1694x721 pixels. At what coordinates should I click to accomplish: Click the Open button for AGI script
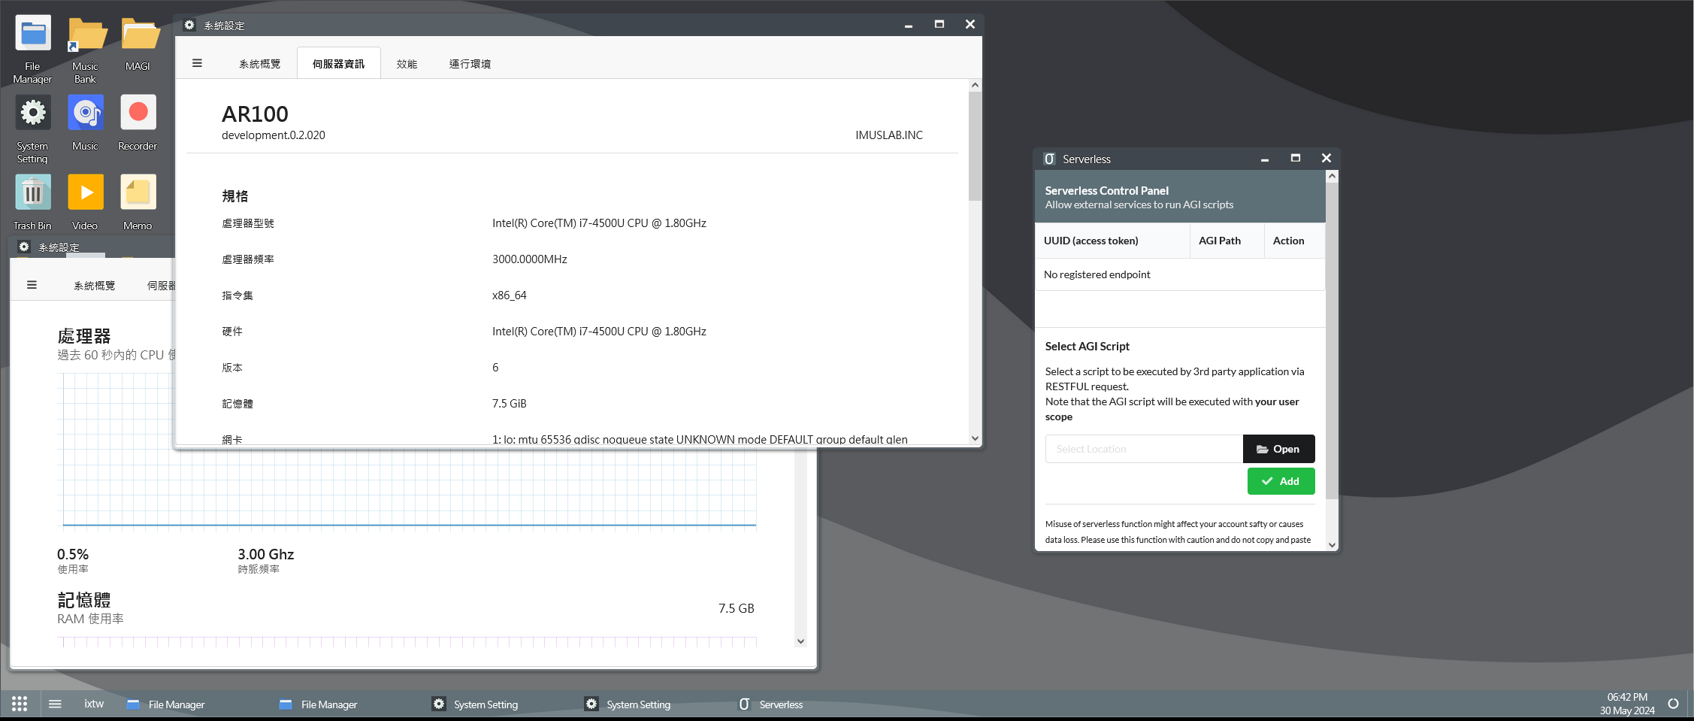point(1278,449)
